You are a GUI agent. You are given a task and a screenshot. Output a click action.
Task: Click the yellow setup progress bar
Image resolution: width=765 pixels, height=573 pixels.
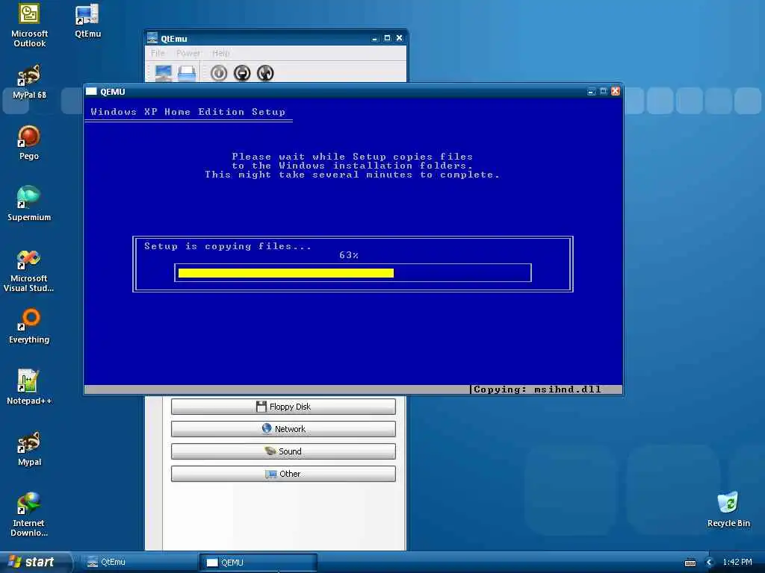(x=286, y=273)
